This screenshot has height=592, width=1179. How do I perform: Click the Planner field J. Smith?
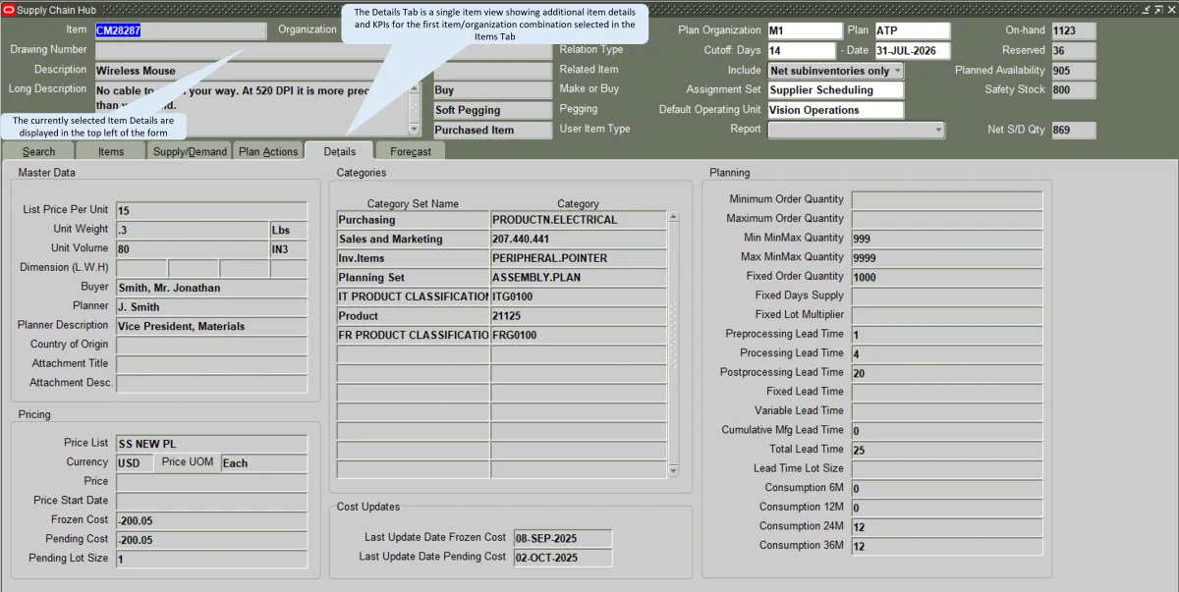[211, 307]
